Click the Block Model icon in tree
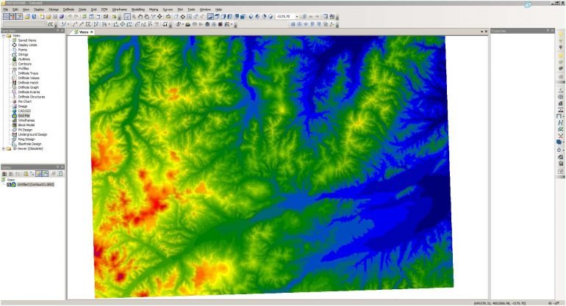566x306 pixels. coord(14,125)
